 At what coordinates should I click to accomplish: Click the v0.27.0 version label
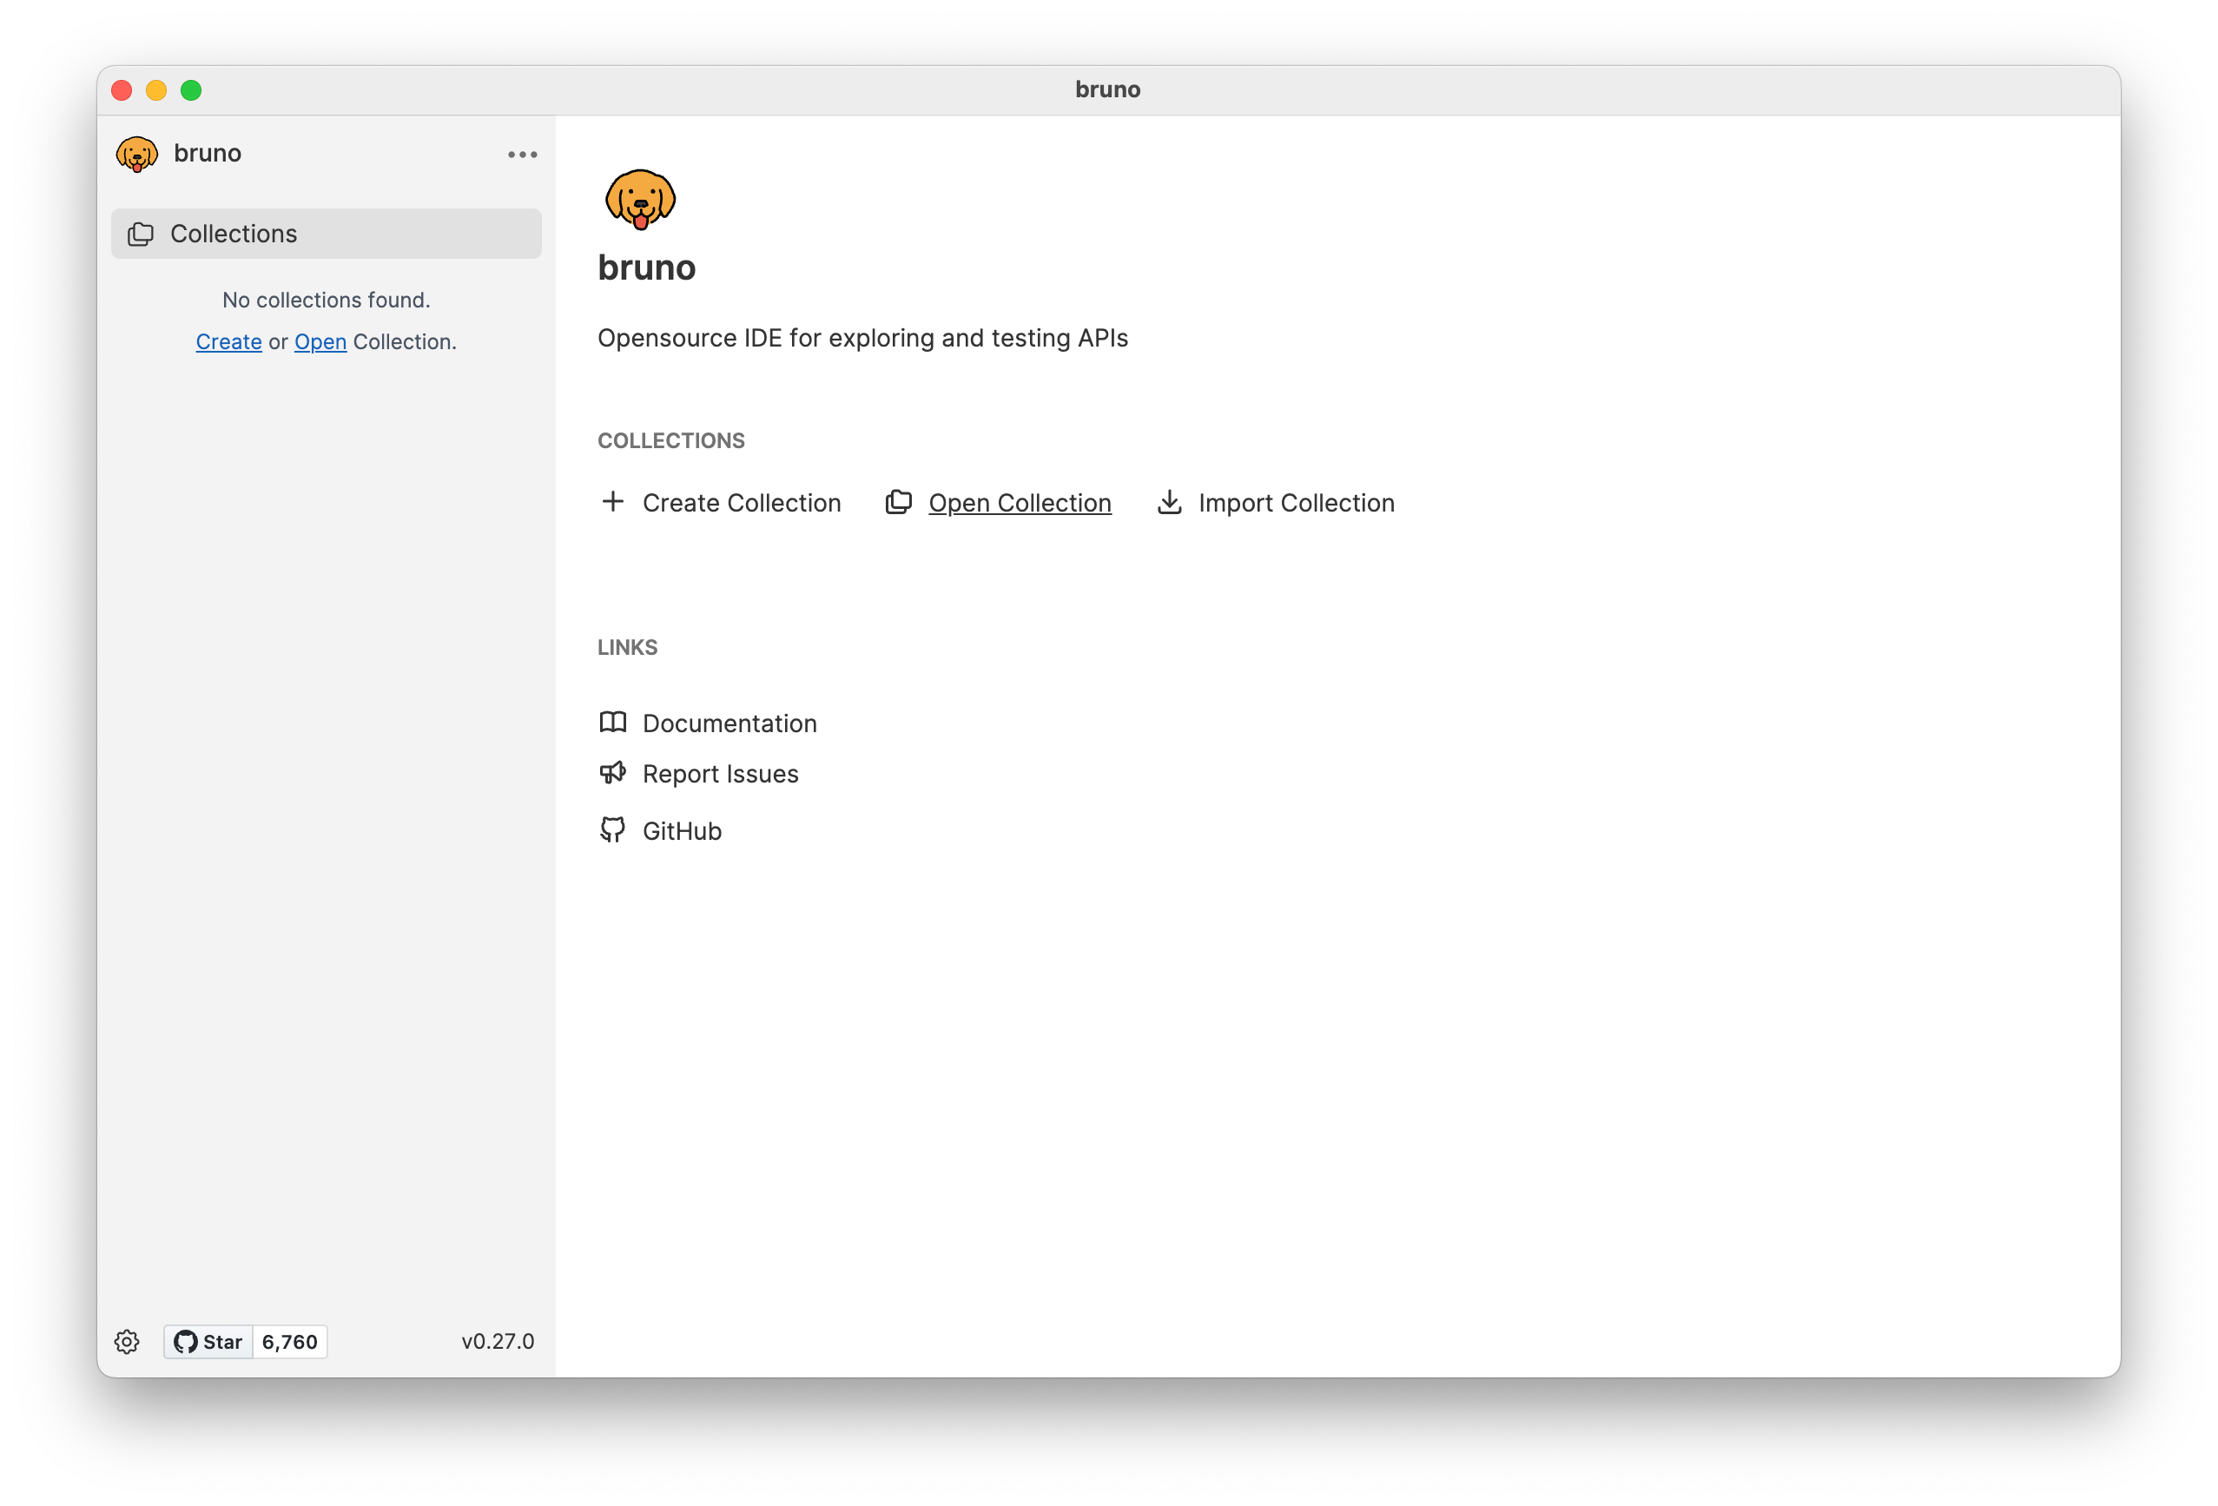[498, 1342]
